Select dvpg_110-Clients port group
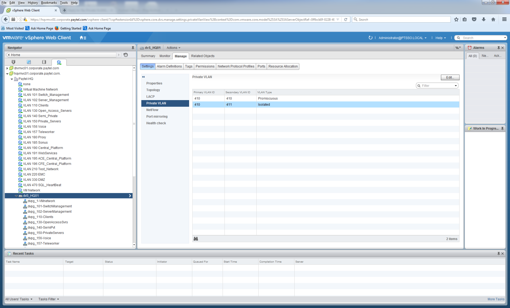This screenshot has height=308, width=510. pos(40,217)
